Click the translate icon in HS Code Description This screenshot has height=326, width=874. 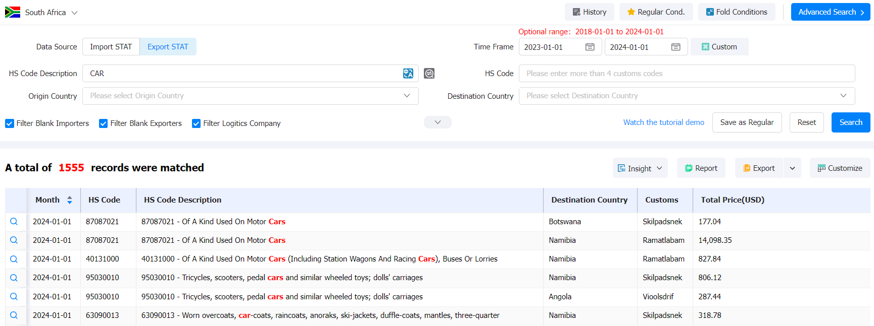click(408, 74)
